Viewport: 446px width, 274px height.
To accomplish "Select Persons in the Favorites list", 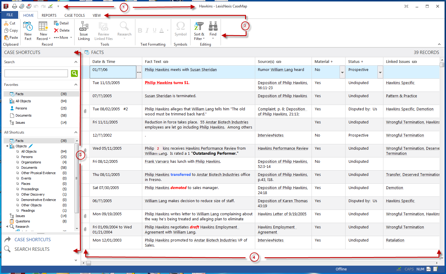I will [x=21, y=108].
